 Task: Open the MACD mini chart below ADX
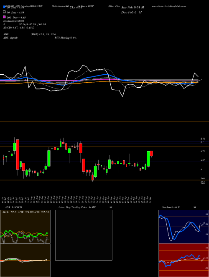25,260
